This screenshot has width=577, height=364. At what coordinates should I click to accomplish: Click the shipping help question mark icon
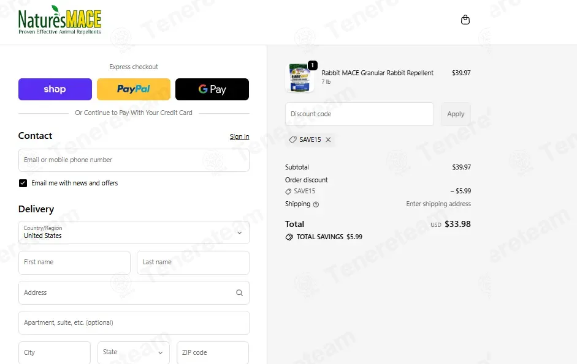pyautogui.click(x=316, y=204)
